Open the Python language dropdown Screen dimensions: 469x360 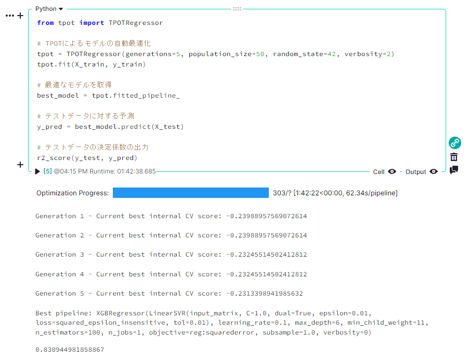(x=49, y=9)
